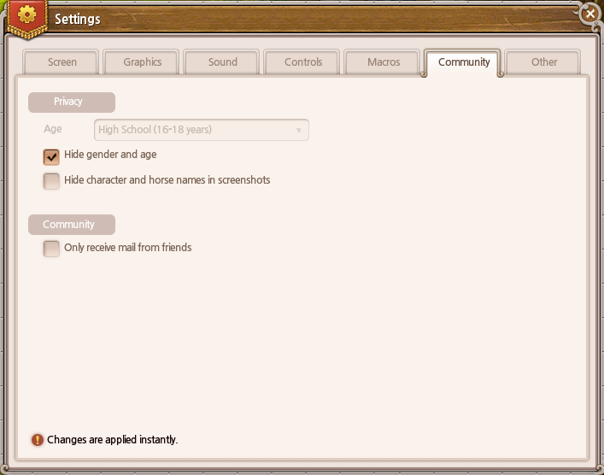This screenshot has width=604, height=475.
Task: Enable Hide character and horse names in screenshots
Action: 51,181
